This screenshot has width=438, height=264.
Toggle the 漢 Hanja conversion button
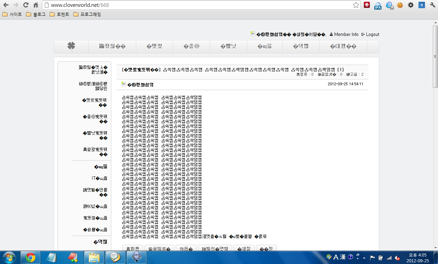[x=343, y=257]
